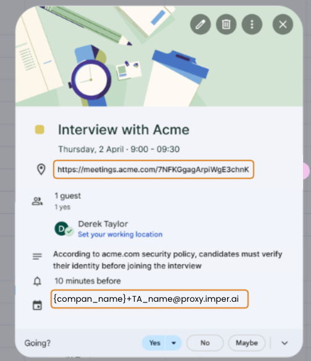Screen dimensions: 311x361
Task: Delete the event using the trash icon
Action: pyautogui.click(x=226, y=25)
